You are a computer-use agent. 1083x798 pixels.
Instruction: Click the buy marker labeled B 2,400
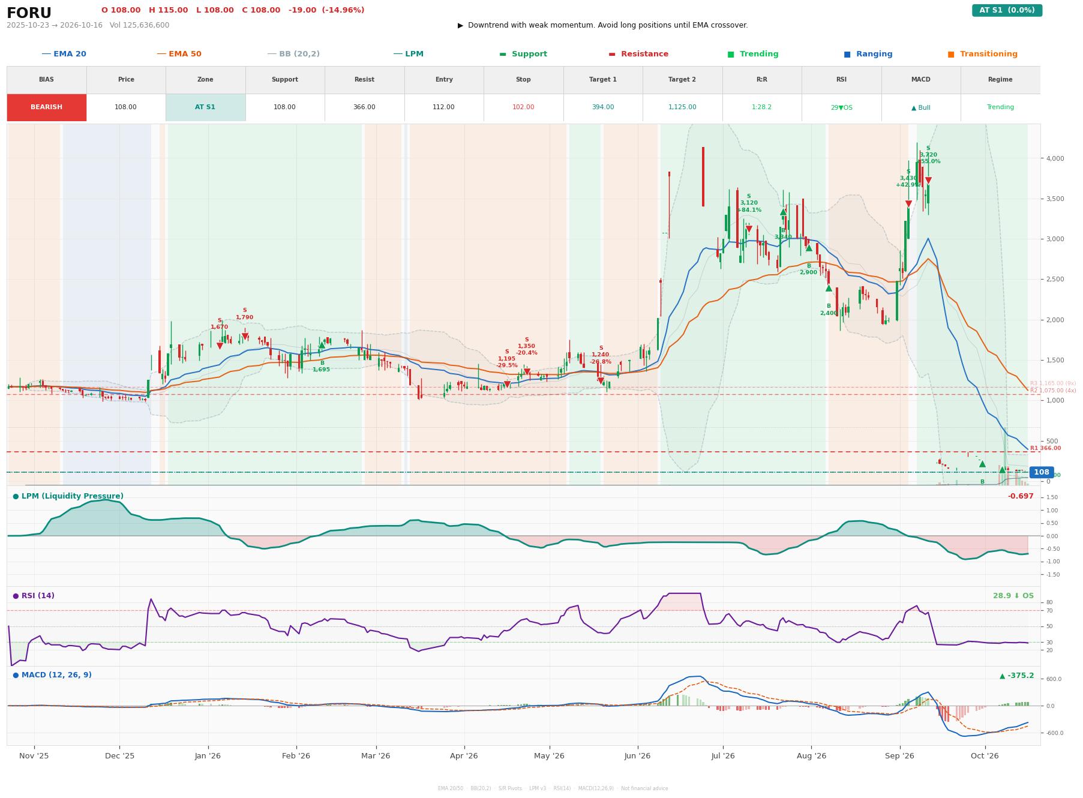tap(829, 288)
